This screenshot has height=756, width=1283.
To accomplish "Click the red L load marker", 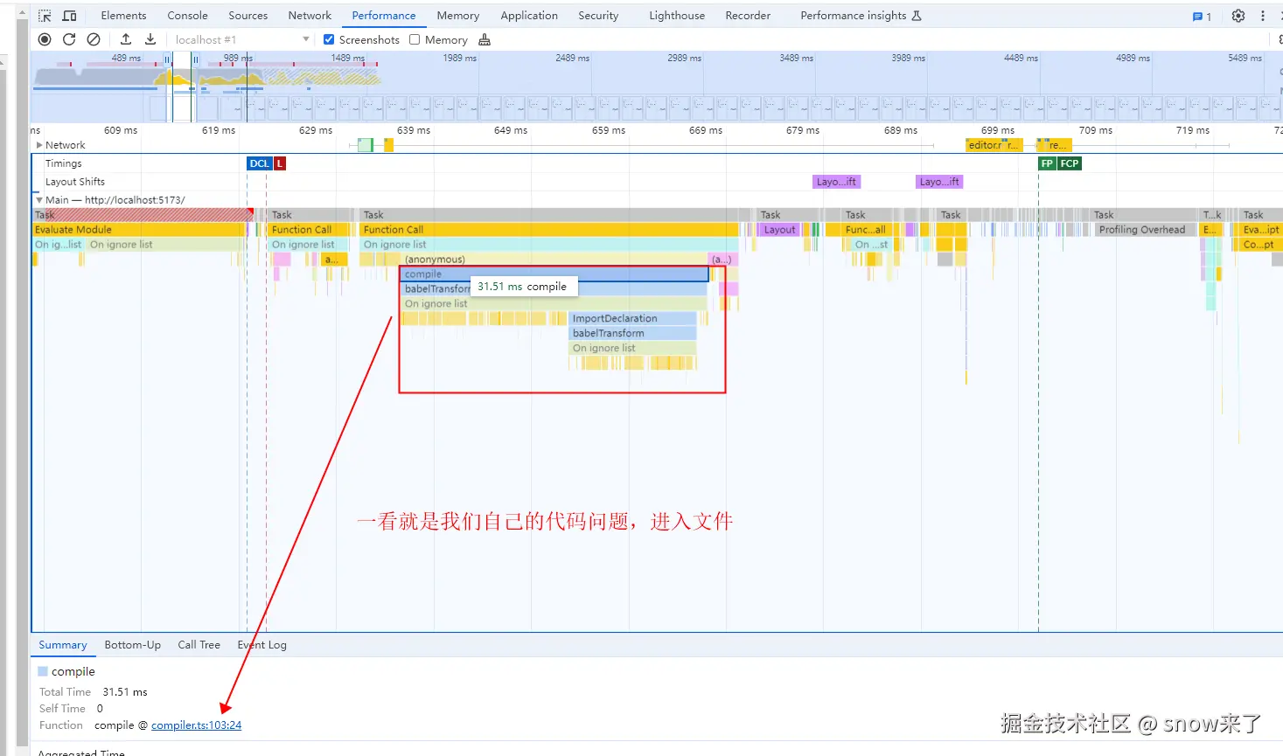I will pyautogui.click(x=280, y=163).
